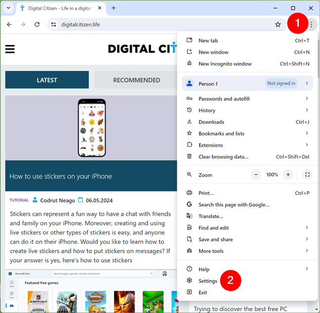Open author Codrut Neagu's page

pyautogui.click(x=58, y=200)
